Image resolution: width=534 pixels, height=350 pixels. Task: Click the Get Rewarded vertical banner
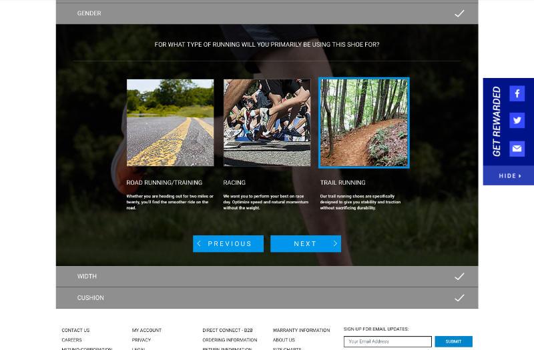[x=496, y=121]
